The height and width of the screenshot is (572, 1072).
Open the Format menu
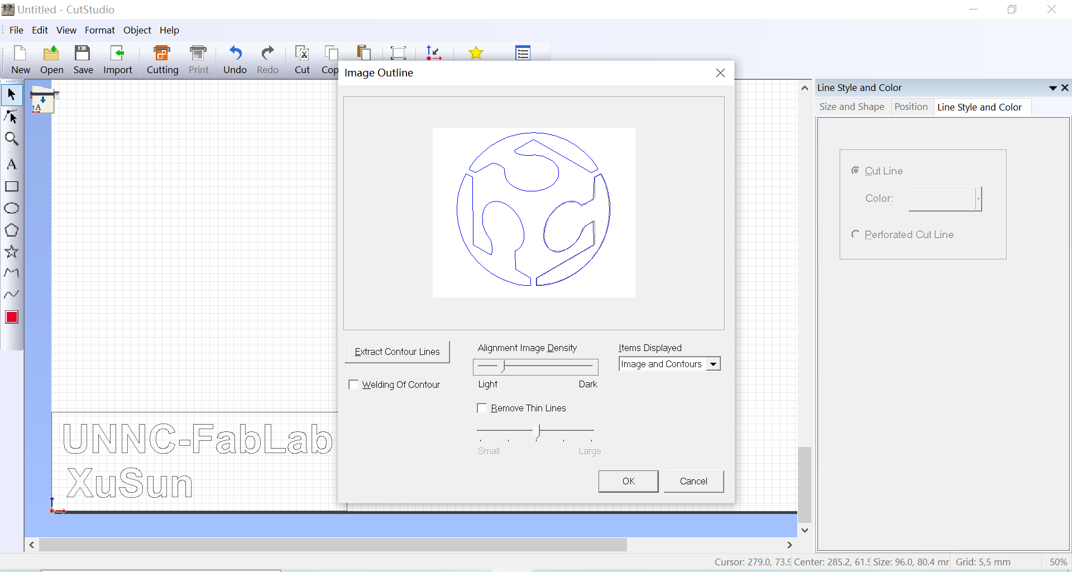point(100,30)
